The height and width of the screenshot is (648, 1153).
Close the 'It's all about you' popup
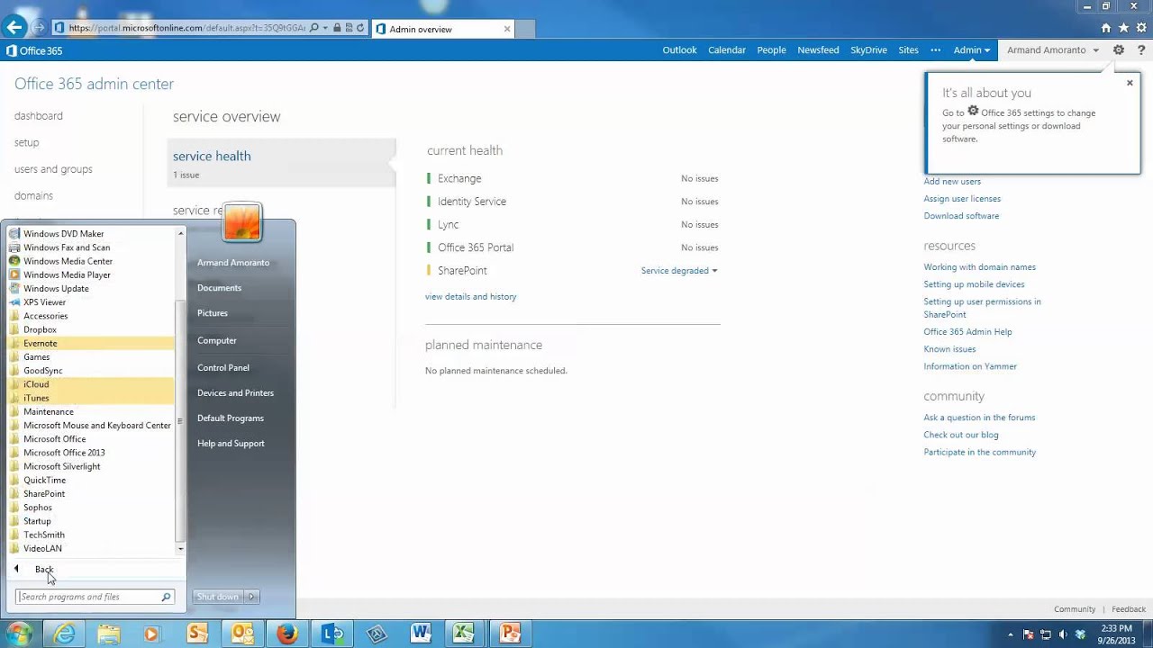(1130, 83)
